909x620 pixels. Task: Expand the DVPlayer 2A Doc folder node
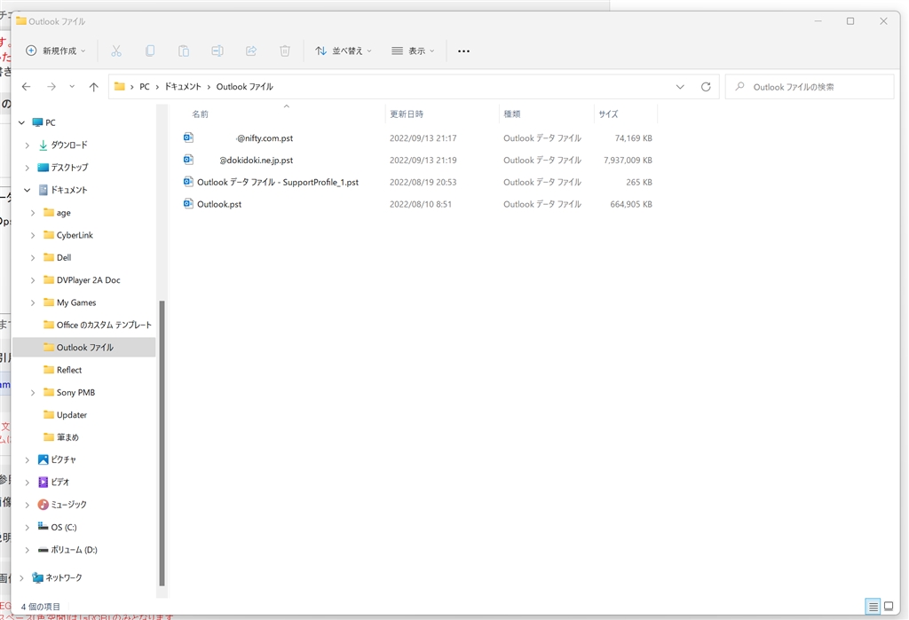click(x=33, y=280)
